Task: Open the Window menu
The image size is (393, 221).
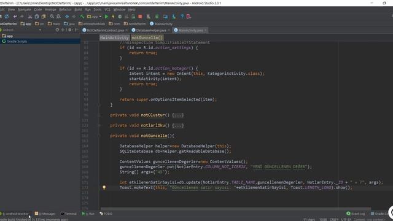Action: (x=119, y=10)
